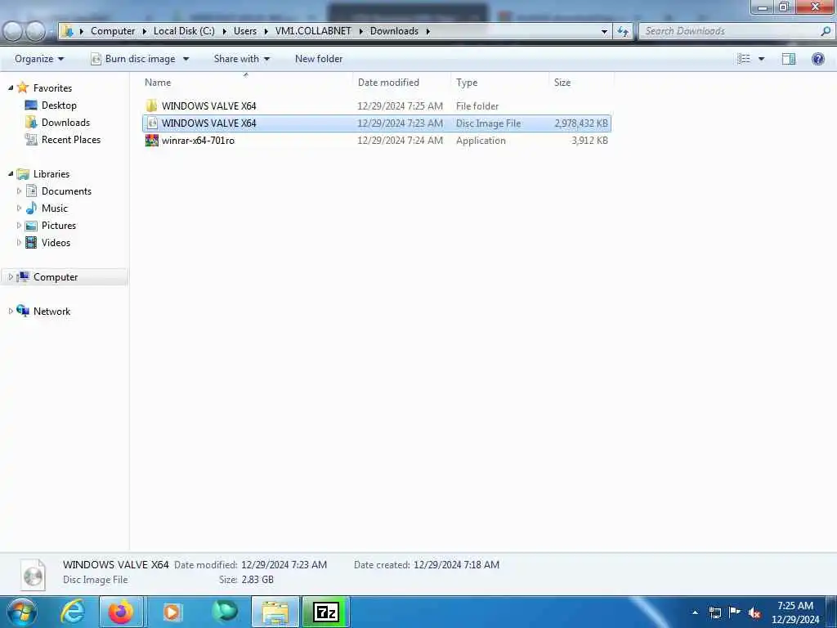Create a New folder

point(319,59)
